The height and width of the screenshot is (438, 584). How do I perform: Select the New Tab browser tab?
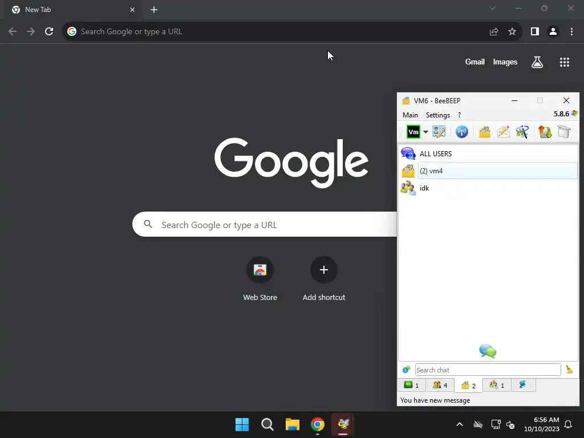pos(73,10)
